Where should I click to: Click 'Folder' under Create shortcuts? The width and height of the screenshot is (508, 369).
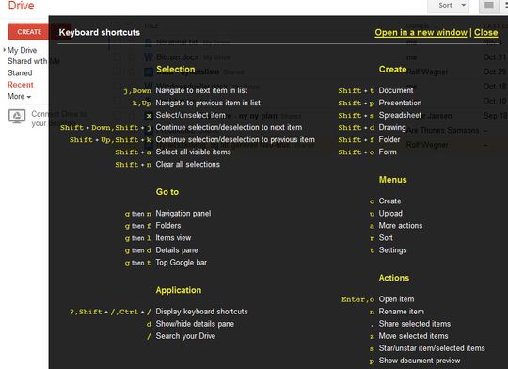click(x=389, y=139)
